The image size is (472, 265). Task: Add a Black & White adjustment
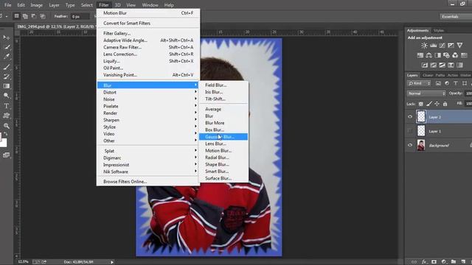[437, 55]
